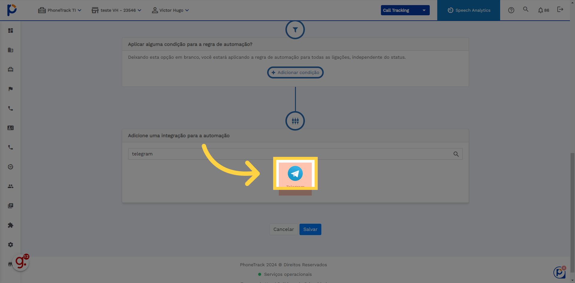The width and height of the screenshot is (575, 283).
Task: Open notifications bell showing 86
Action: click(x=543, y=10)
